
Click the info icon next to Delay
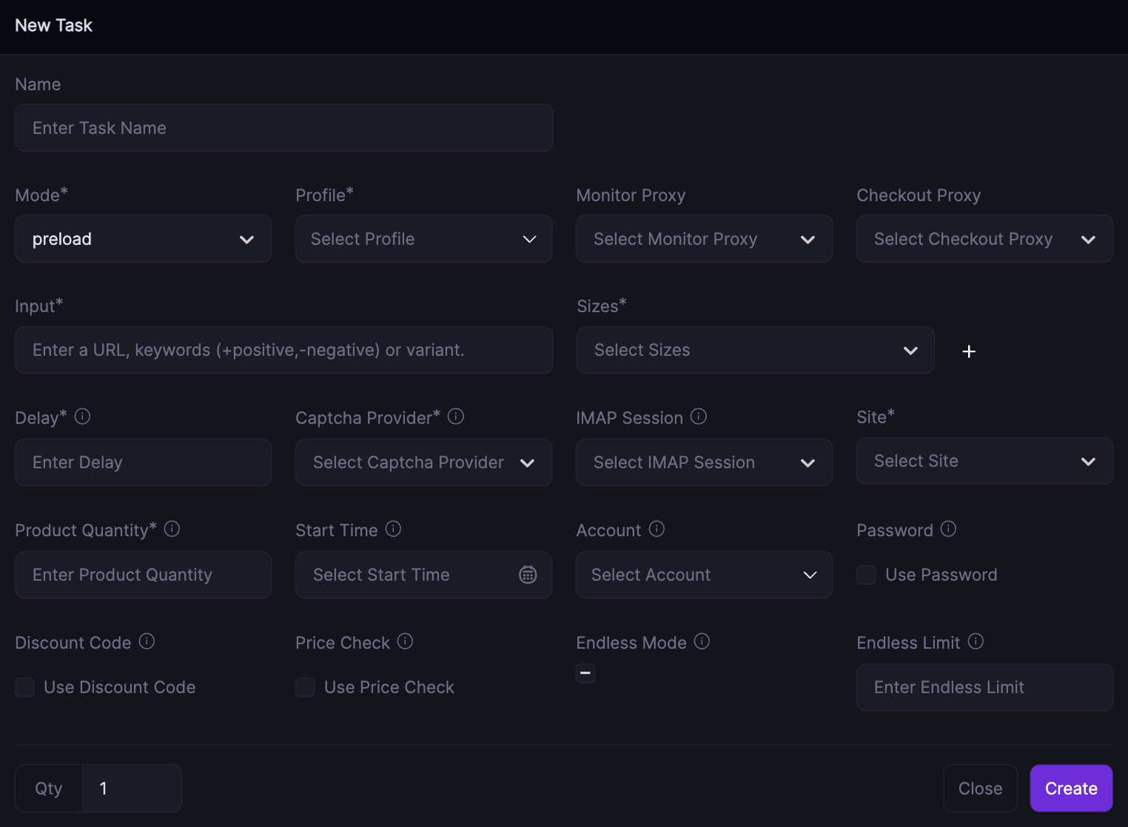pyautogui.click(x=83, y=416)
